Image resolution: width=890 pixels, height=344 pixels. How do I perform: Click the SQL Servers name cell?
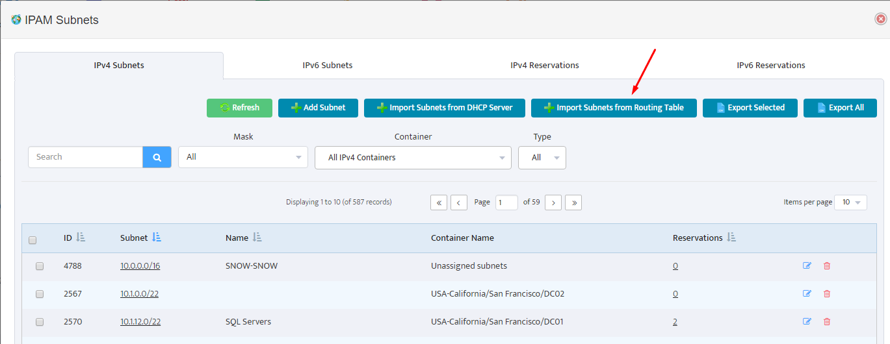(248, 321)
